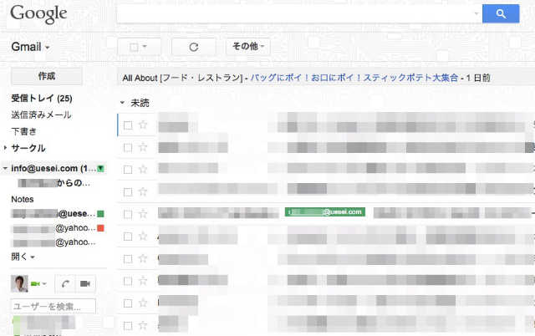Screen dimensions: 535x336
Task: Start a video chat with camera icon
Action: pyautogui.click(x=85, y=283)
